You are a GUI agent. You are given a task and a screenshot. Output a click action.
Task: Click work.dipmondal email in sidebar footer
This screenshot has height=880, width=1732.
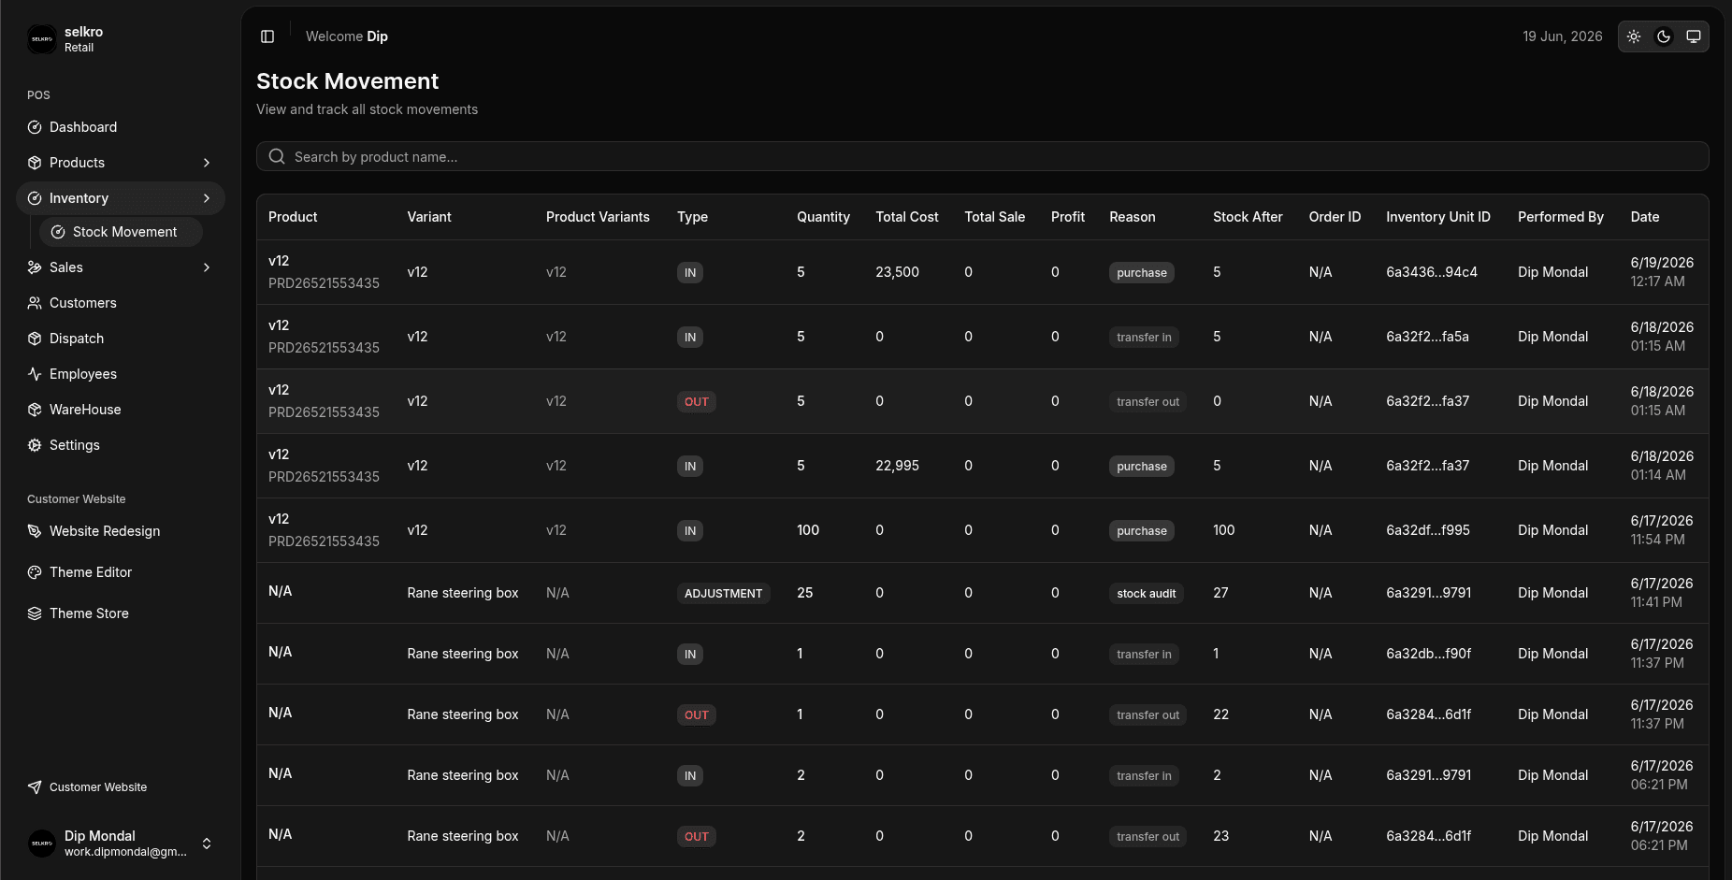point(125,852)
